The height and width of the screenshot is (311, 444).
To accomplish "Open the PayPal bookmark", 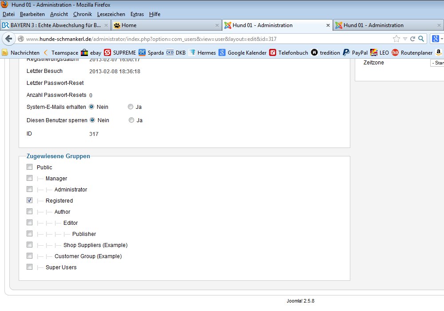I will (x=355, y=52).
